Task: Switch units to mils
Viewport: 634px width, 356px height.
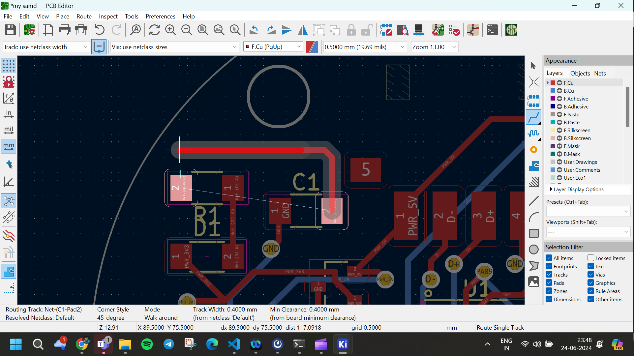Action: pyautogui.click(x=9, y=130)
